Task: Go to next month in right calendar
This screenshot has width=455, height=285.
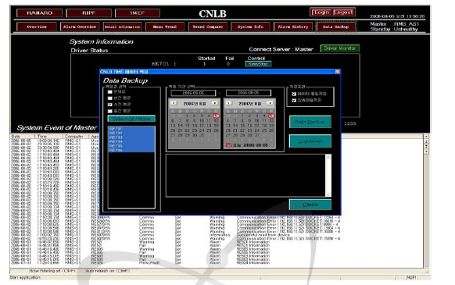Action: pyautogui.click(x=270, y=103)
